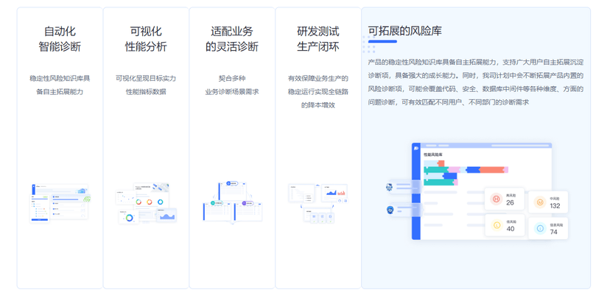
Task: Click the colored puzzle bars chart
Action: 466,173
